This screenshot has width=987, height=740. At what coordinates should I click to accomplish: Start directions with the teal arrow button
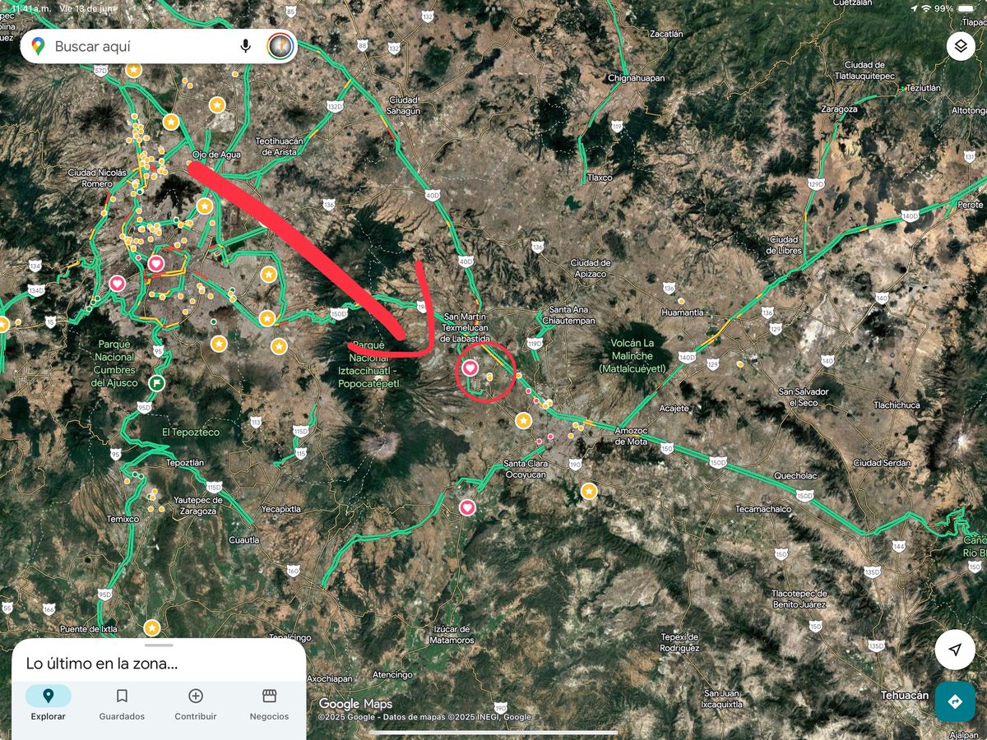pyautogui.click(x=955, y=701)
